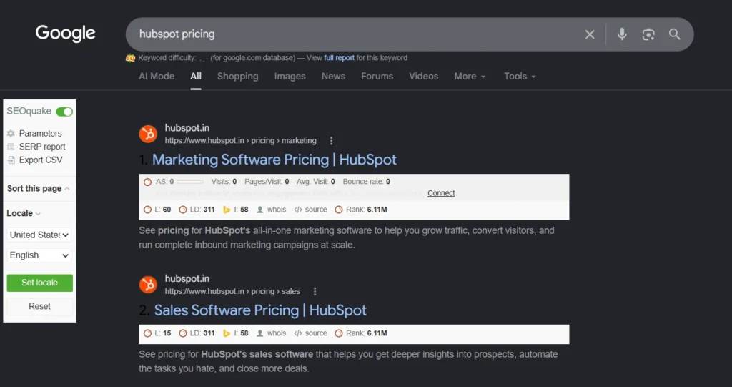732x387 pixels.
Task: Click the Google logo
Action: (65, 34)
